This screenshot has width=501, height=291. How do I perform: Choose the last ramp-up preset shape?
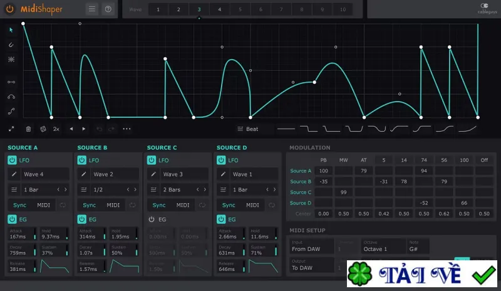point(467,129)
